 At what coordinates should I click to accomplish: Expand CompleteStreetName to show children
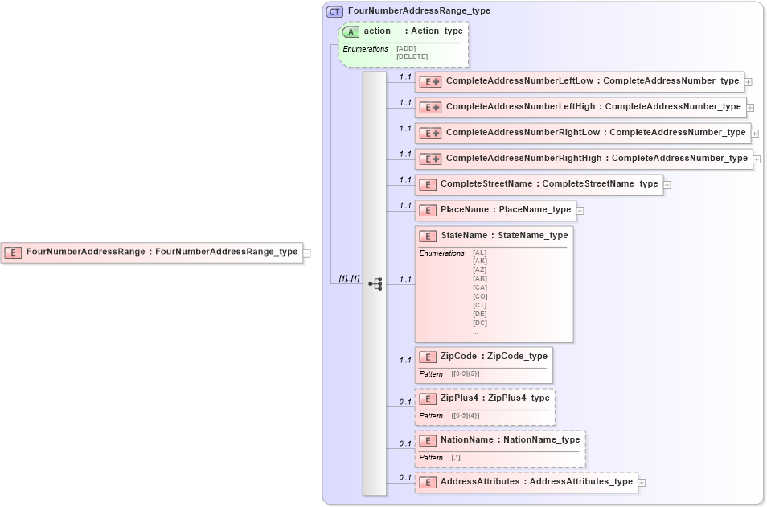pyautogui.click(x=669, y=184)
